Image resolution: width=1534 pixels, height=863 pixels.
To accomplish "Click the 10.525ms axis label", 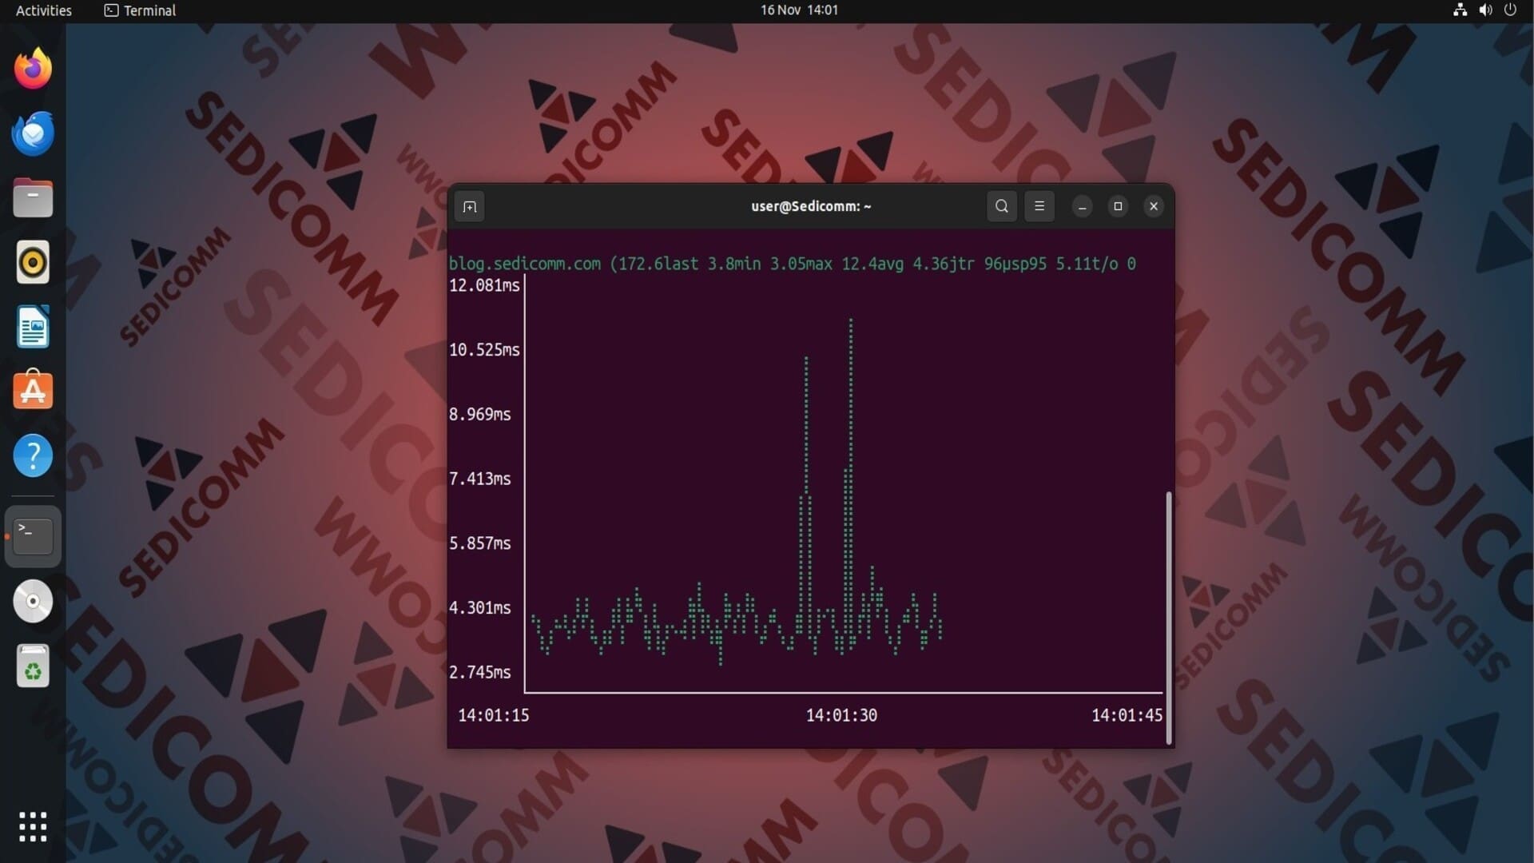I will pos(484,350).
